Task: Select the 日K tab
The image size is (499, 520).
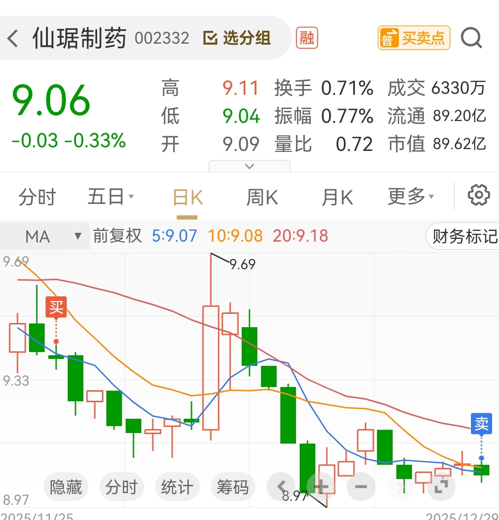Action: pyautogui.click(x=187, y=198)
